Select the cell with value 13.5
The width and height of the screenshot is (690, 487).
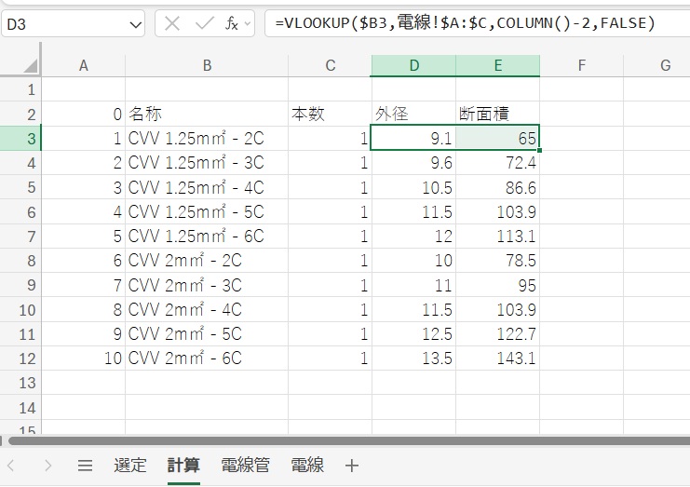(x=413, y=358)
